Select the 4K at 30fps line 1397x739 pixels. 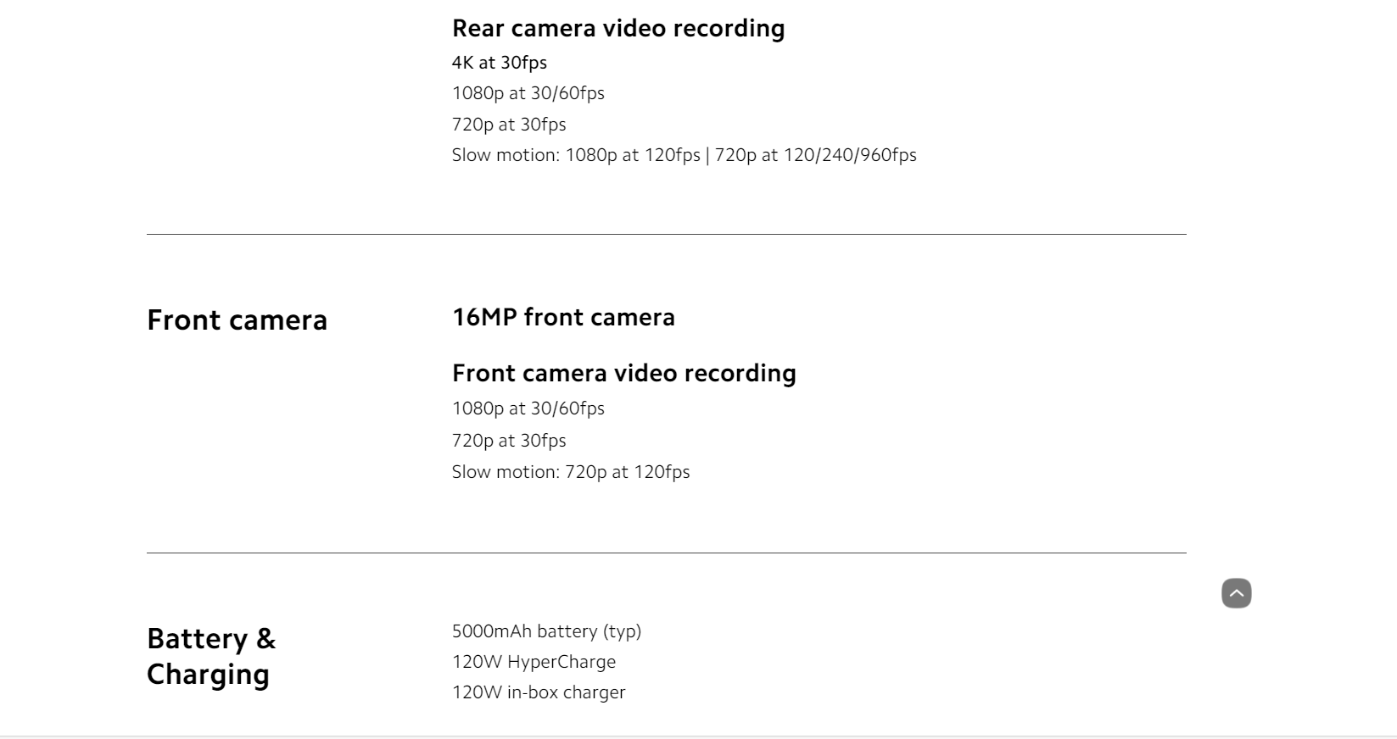(500, 63)
